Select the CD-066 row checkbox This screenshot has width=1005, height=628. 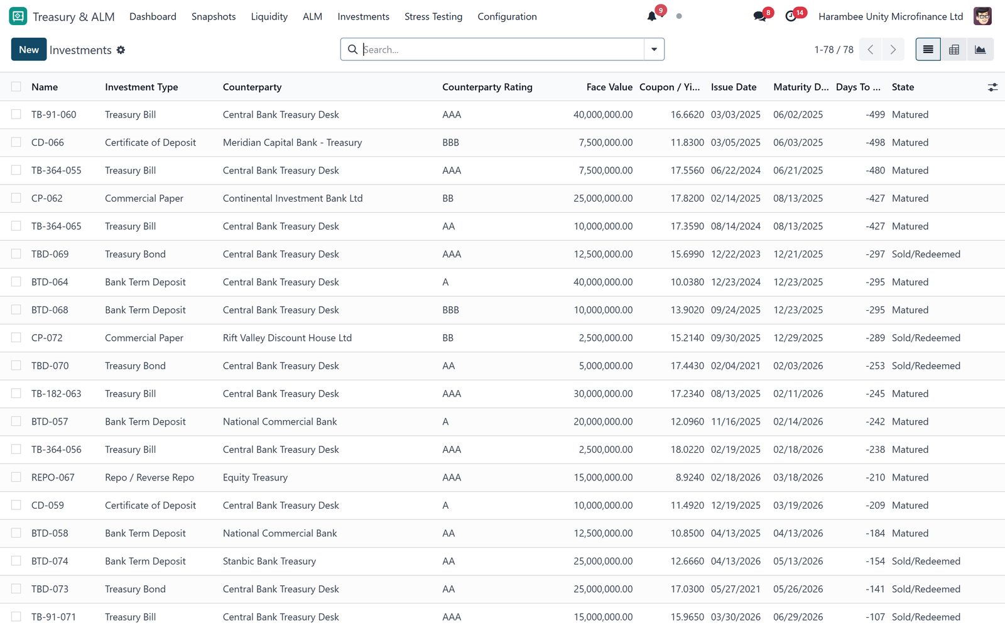pos(16,143)
